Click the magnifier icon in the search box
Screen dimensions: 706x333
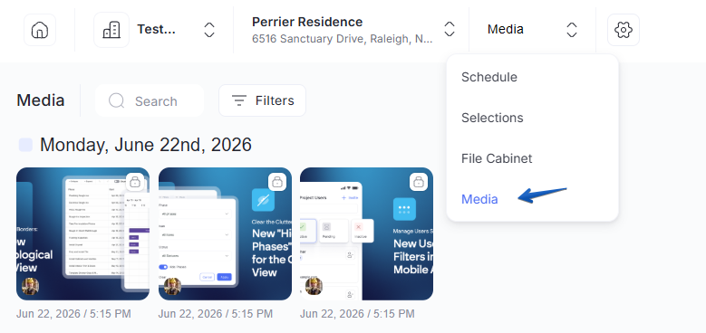116,100
